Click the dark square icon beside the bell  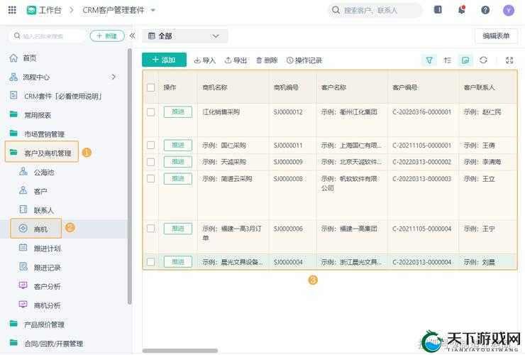tap(438, 10)
